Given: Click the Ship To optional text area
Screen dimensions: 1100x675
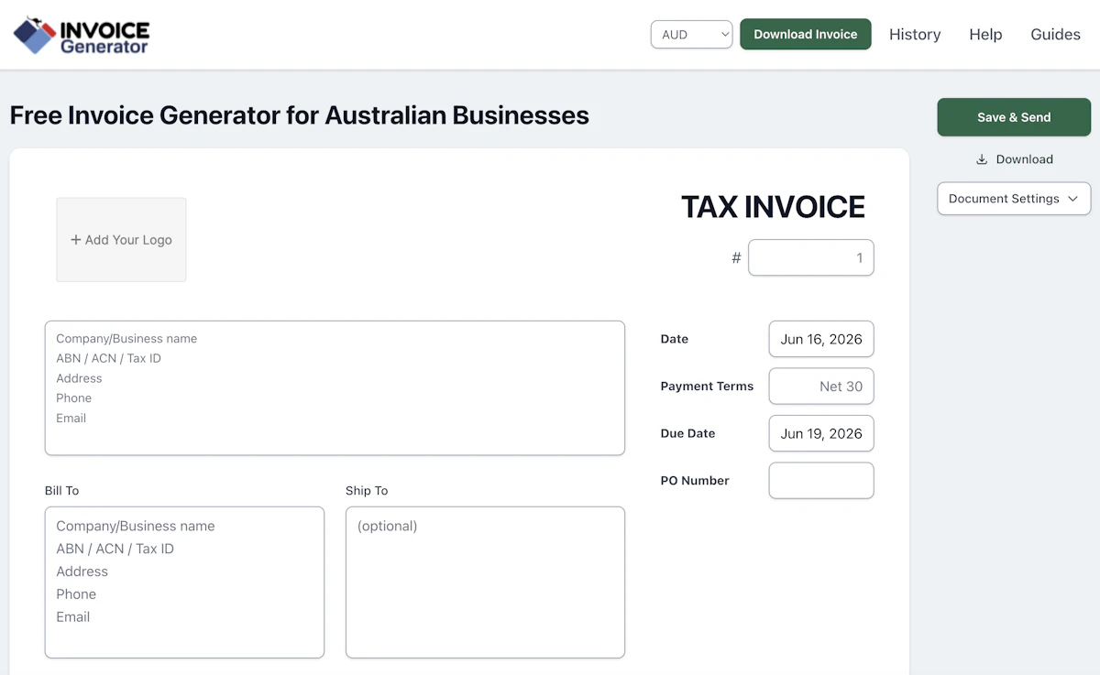Looking at the screenshot, I should click(x=485, y=582).
